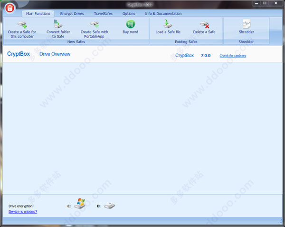Click the window resize grip in status bar

click(x=280, y=221)
